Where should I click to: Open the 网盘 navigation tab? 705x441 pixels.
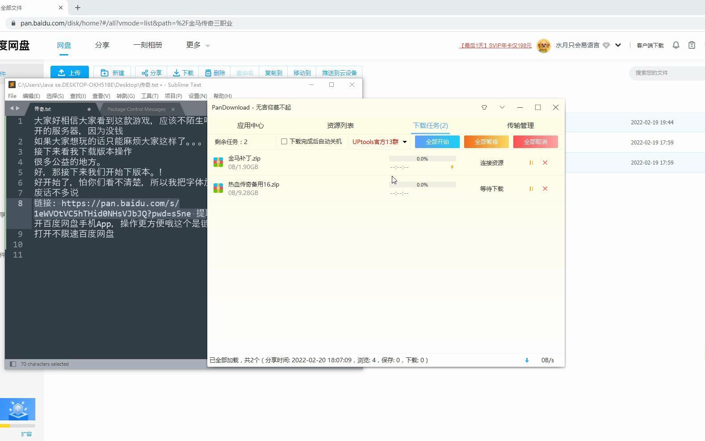64,45
